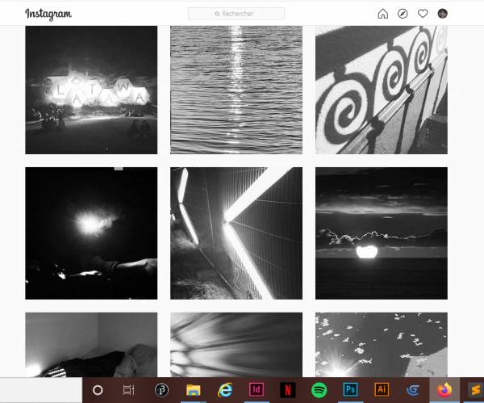
Task: Open the glowing letters sign photo
Action: [x=91, y=90]
